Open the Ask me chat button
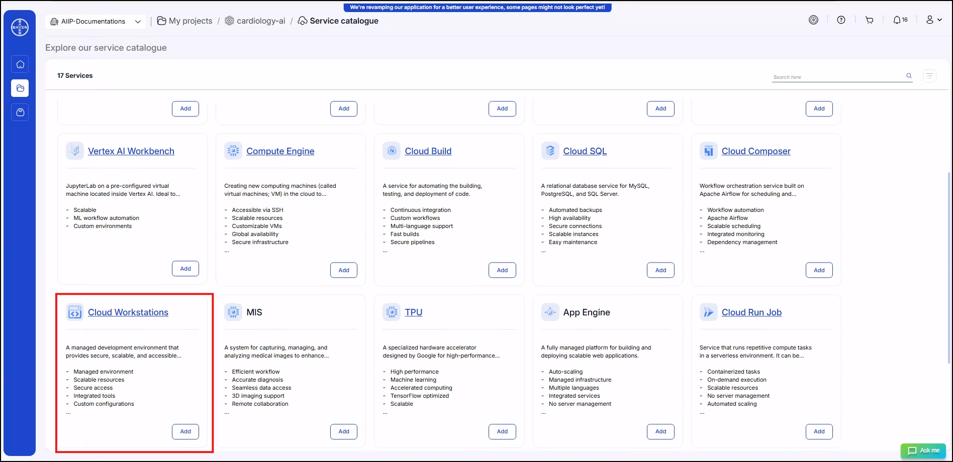This screenshot has width=953, height=462. coord(923,450)
